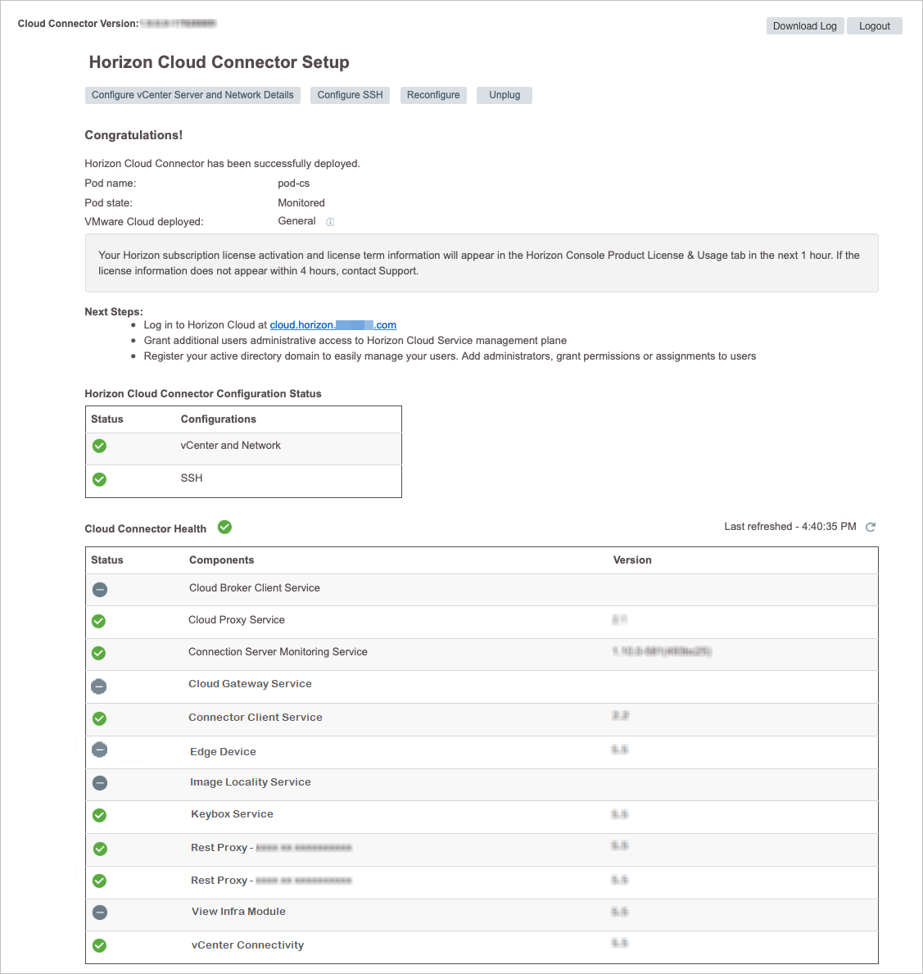This screenshot has height=974, width=923.
Task: Click the pod-cs pod name value
Action: click(294, 183)
